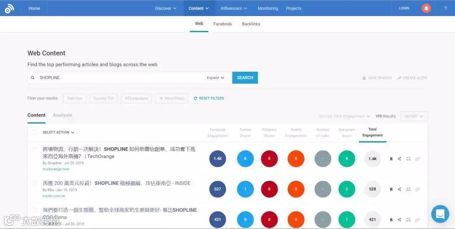Click Reset Filters
The image size is (455, 229).
(209, 98)
